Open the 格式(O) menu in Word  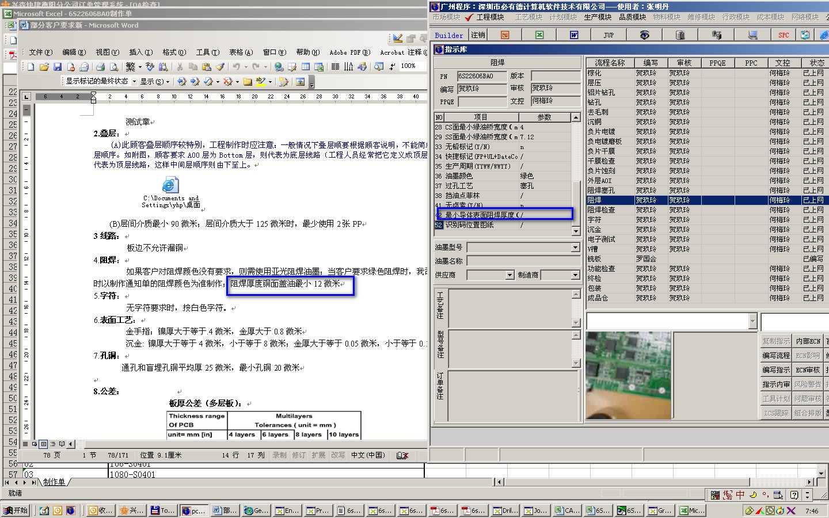coord(174,52)
